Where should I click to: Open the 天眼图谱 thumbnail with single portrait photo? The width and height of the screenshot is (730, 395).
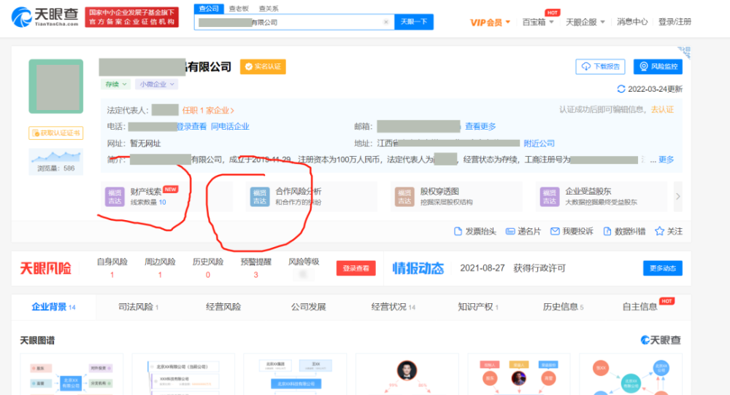point(407,375)
